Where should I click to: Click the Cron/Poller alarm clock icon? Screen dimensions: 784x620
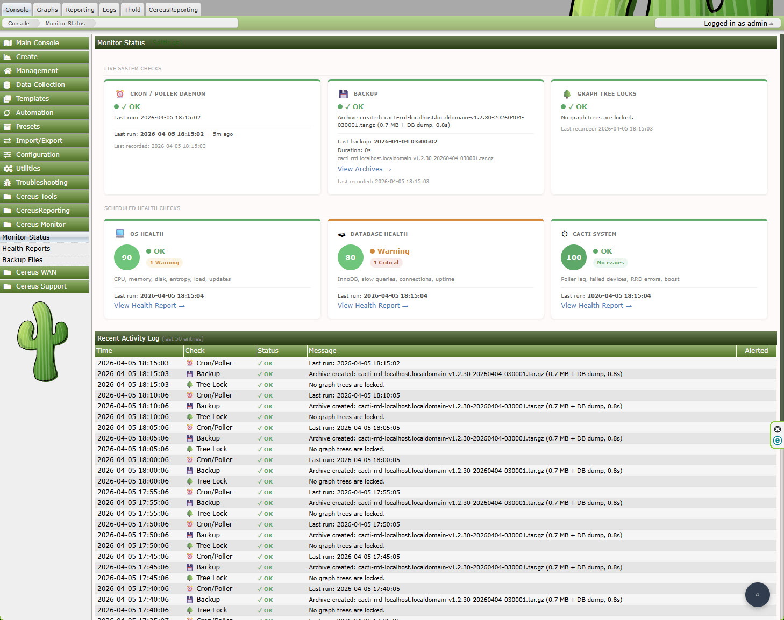tap(120, 93)
